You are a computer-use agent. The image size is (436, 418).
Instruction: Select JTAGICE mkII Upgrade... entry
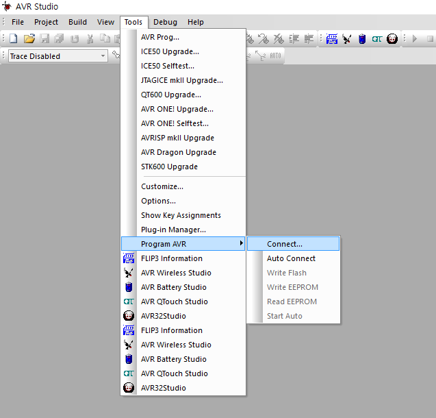click(x=183, y=80)
